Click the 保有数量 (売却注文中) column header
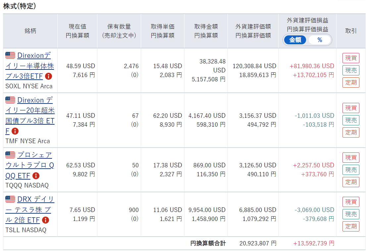 tap(119, 31)
